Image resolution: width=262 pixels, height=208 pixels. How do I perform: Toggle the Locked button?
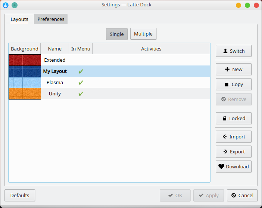(234, 118)
